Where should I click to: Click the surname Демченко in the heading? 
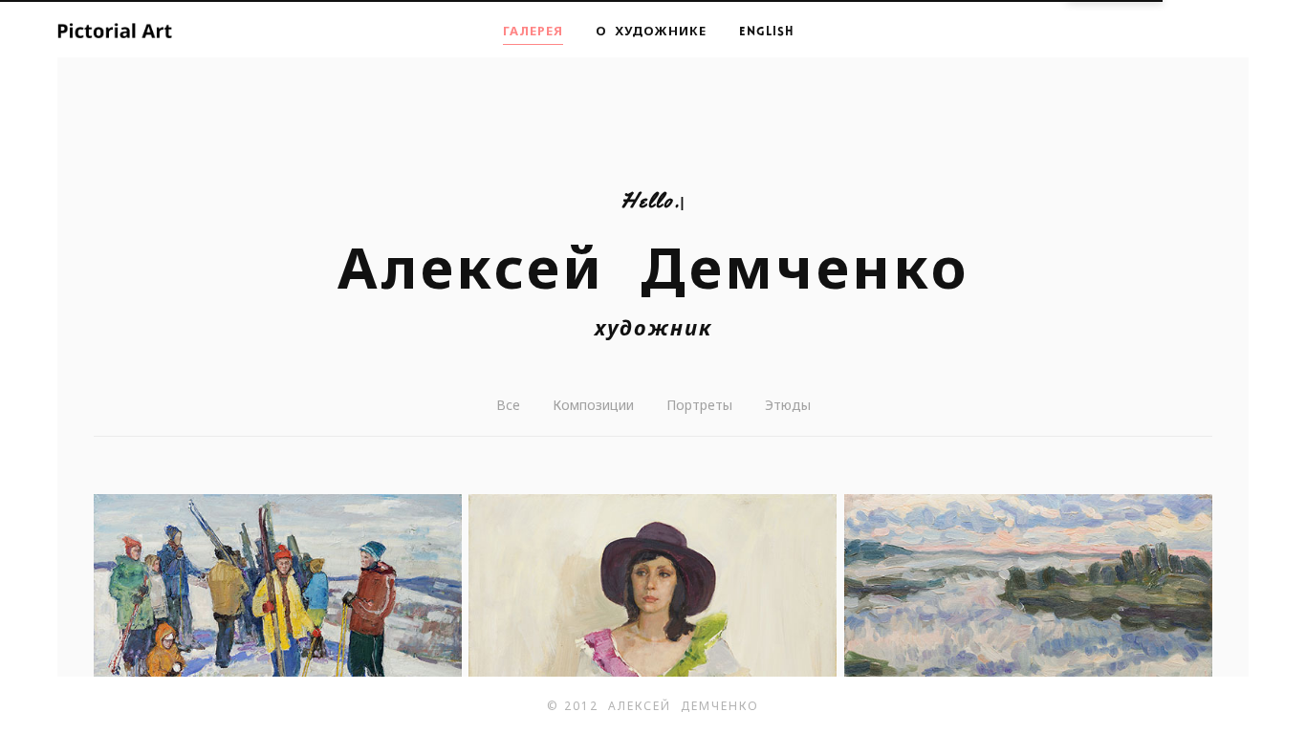coord(804,269)
